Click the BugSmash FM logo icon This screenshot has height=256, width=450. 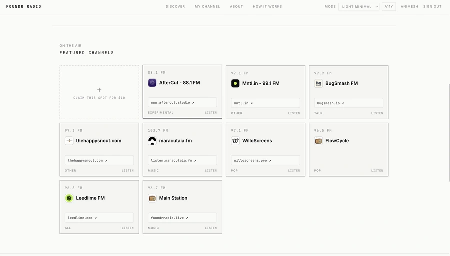point(318,83)
